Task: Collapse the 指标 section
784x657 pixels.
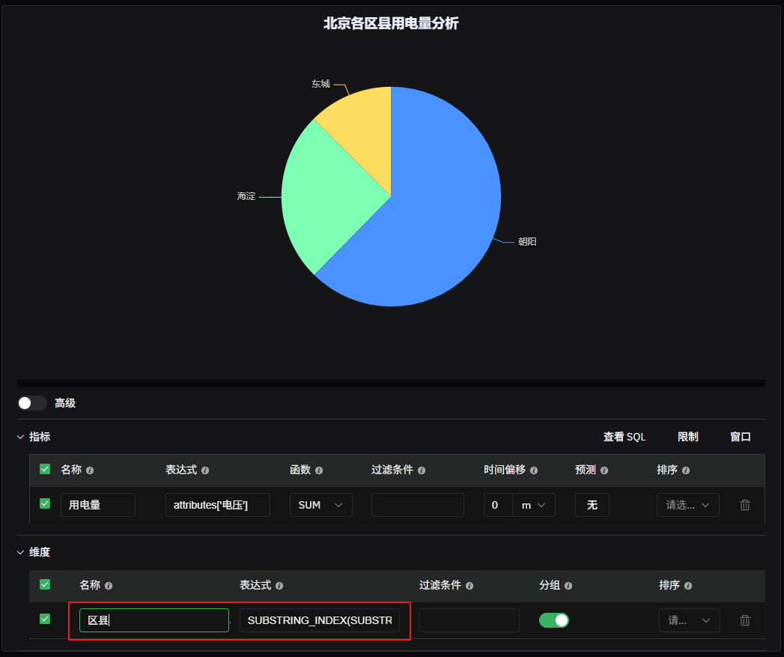Action: click(20, 437)
